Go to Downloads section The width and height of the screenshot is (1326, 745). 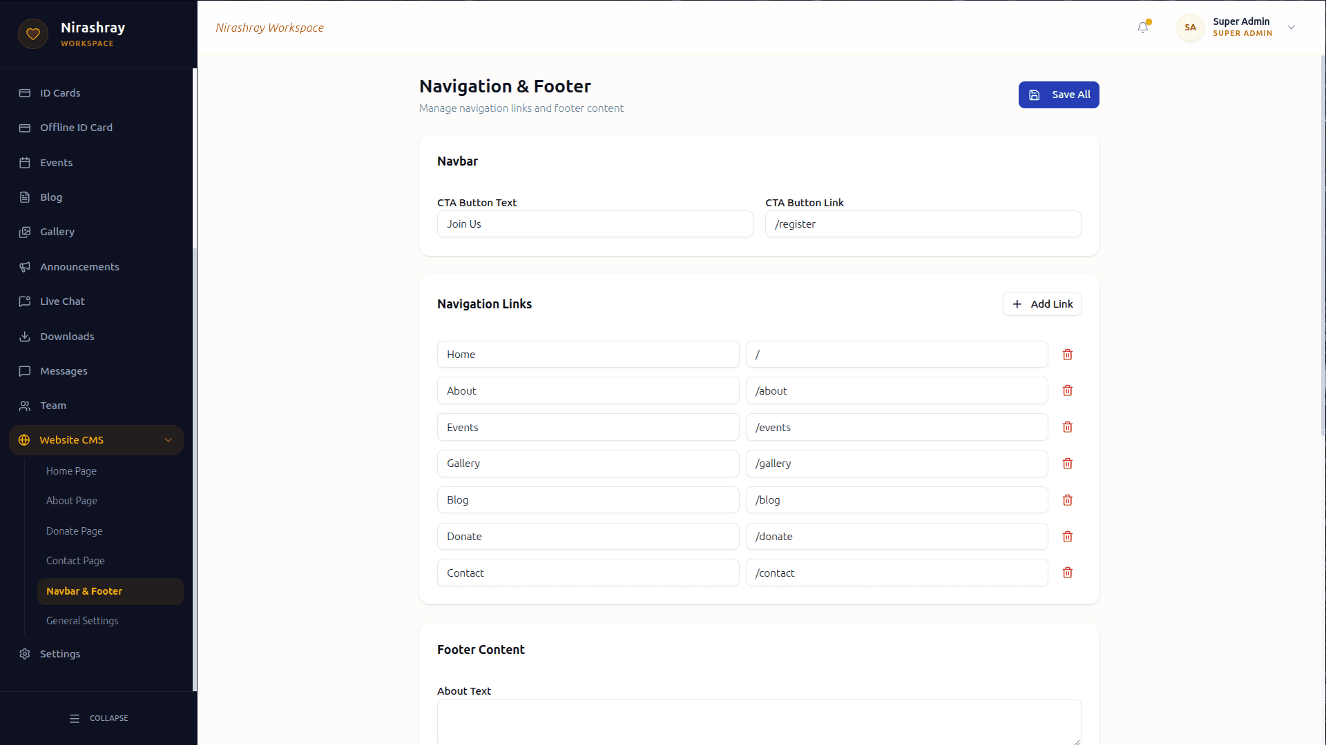coord(97,337)
